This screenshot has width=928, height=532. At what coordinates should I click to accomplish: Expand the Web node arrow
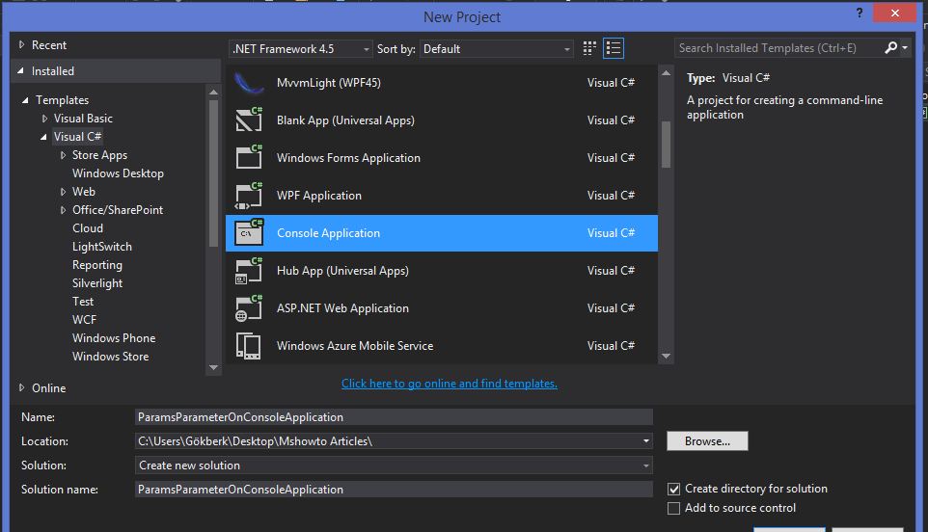[x=64, y=192]
